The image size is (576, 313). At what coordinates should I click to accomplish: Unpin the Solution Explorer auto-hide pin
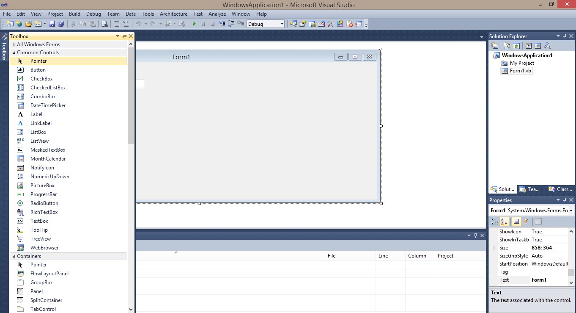(565, 36)
